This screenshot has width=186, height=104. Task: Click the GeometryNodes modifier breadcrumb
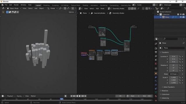coord(98,13)
